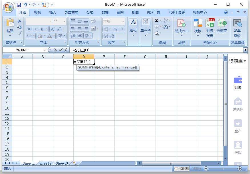The image size is (250, 174).
Task: Open the phonetic guide wén button
Action: (60, 36)
